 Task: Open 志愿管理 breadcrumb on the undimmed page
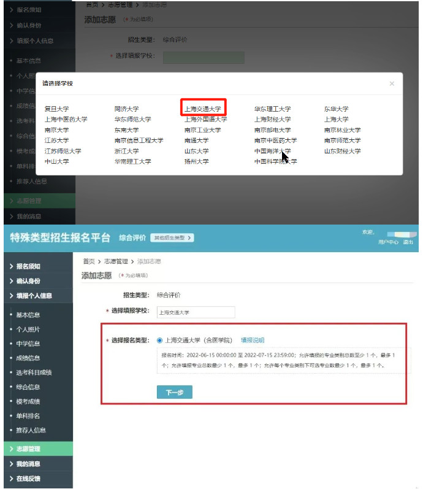116,261
